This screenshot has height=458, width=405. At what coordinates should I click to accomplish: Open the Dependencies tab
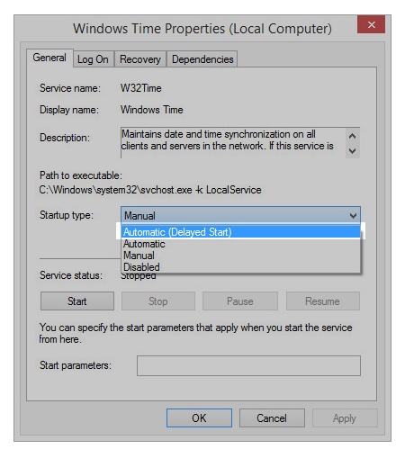click(x=202, y=59)
